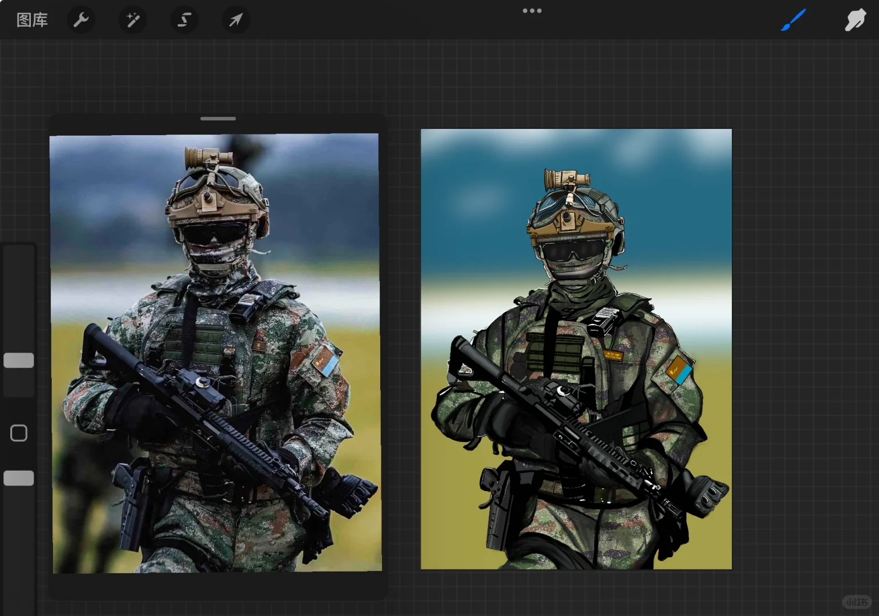This screenshot has height=616, width=879.
Task: Select the Brush tool
Action: pyautogui.click(x=793, y=21)
